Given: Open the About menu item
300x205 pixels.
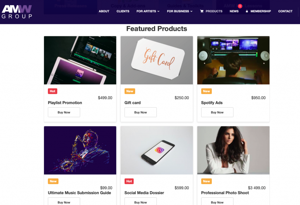Looking at the screenshot, I should (104, 11).
